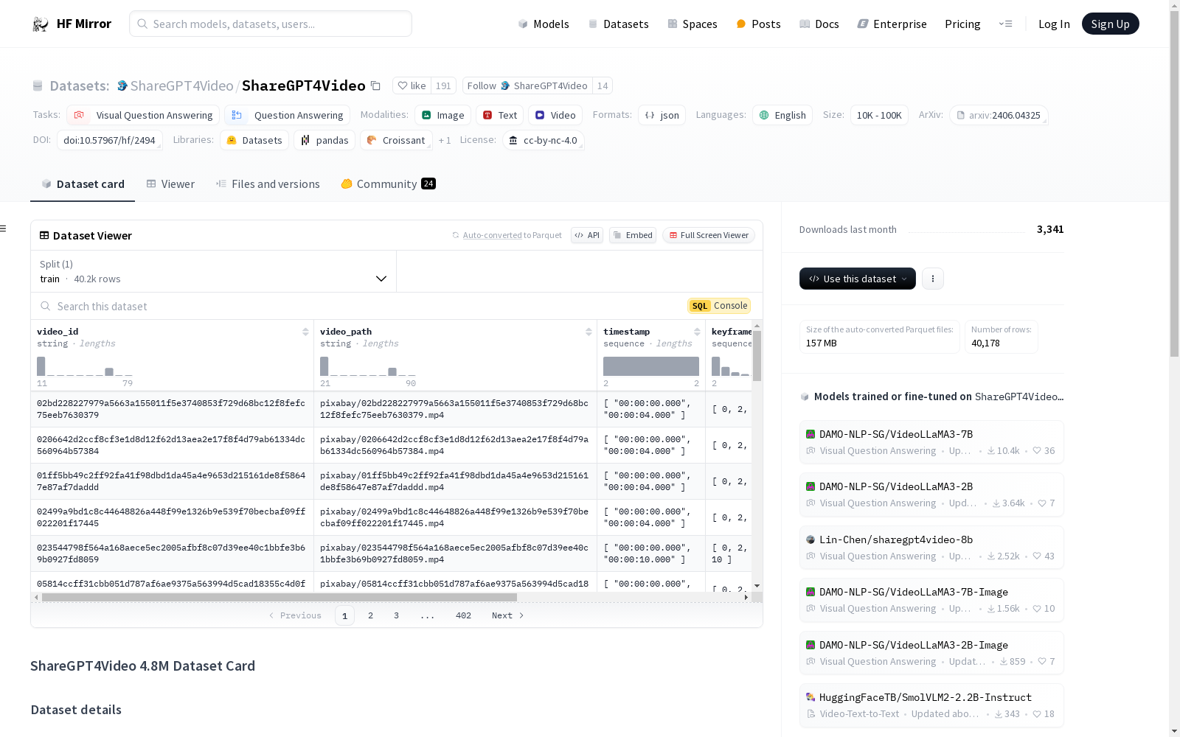Click the API button
The width and height of the screenshot is (1180, 737).
coord(587,235)
